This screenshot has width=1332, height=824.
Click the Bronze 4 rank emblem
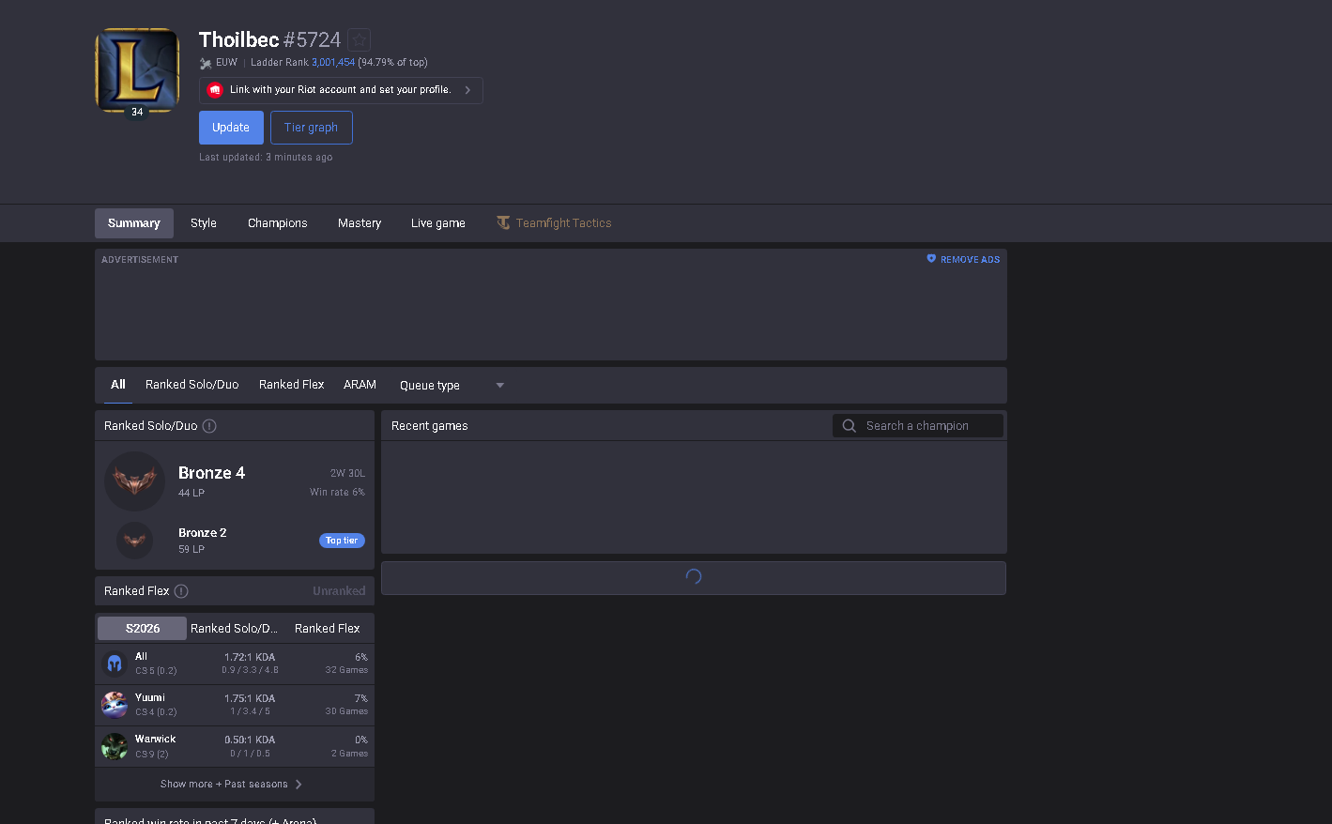(x=134, y=481)
